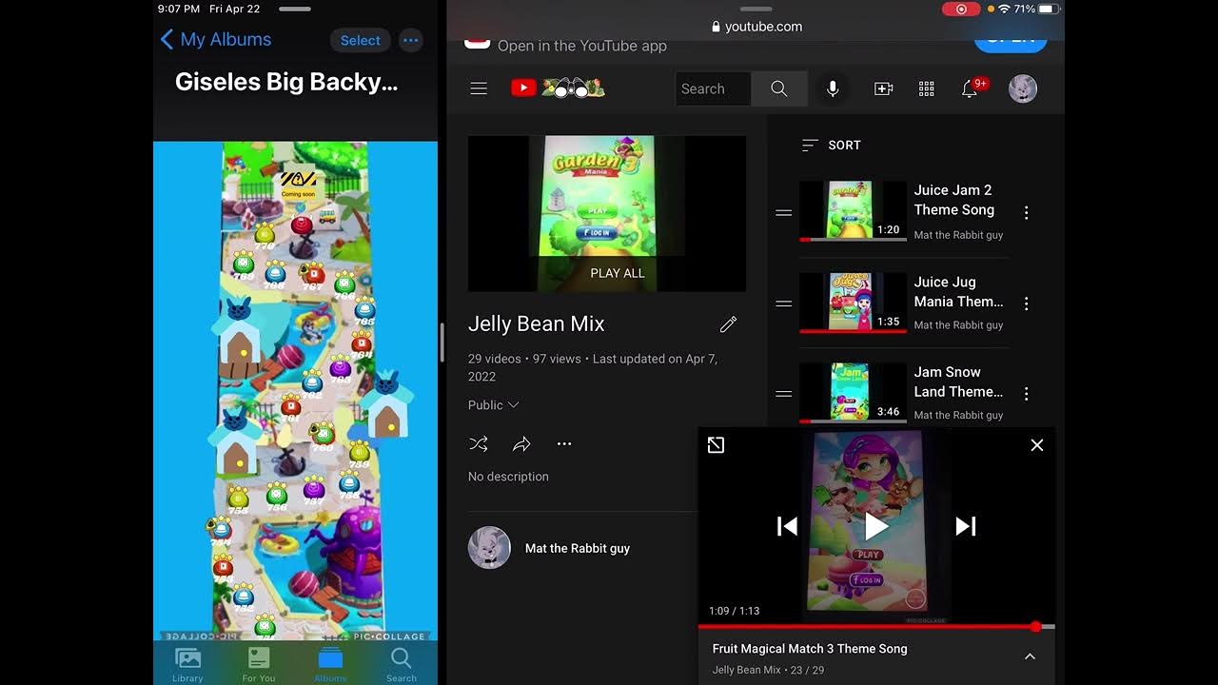Open options for Jam Snow Land Theme
The height and width of the screenshot is (685, 1218).
click(1026, 393)
